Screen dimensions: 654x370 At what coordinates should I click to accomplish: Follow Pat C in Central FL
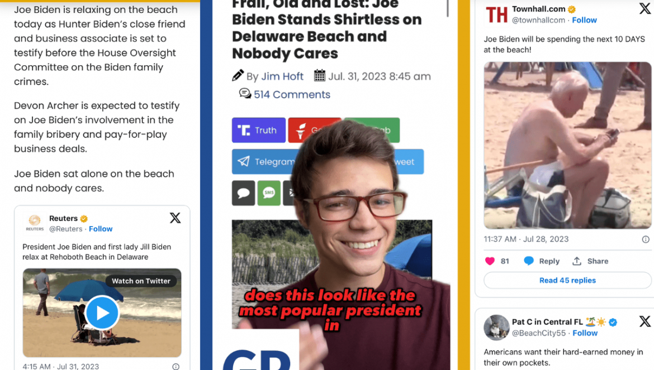585,333
